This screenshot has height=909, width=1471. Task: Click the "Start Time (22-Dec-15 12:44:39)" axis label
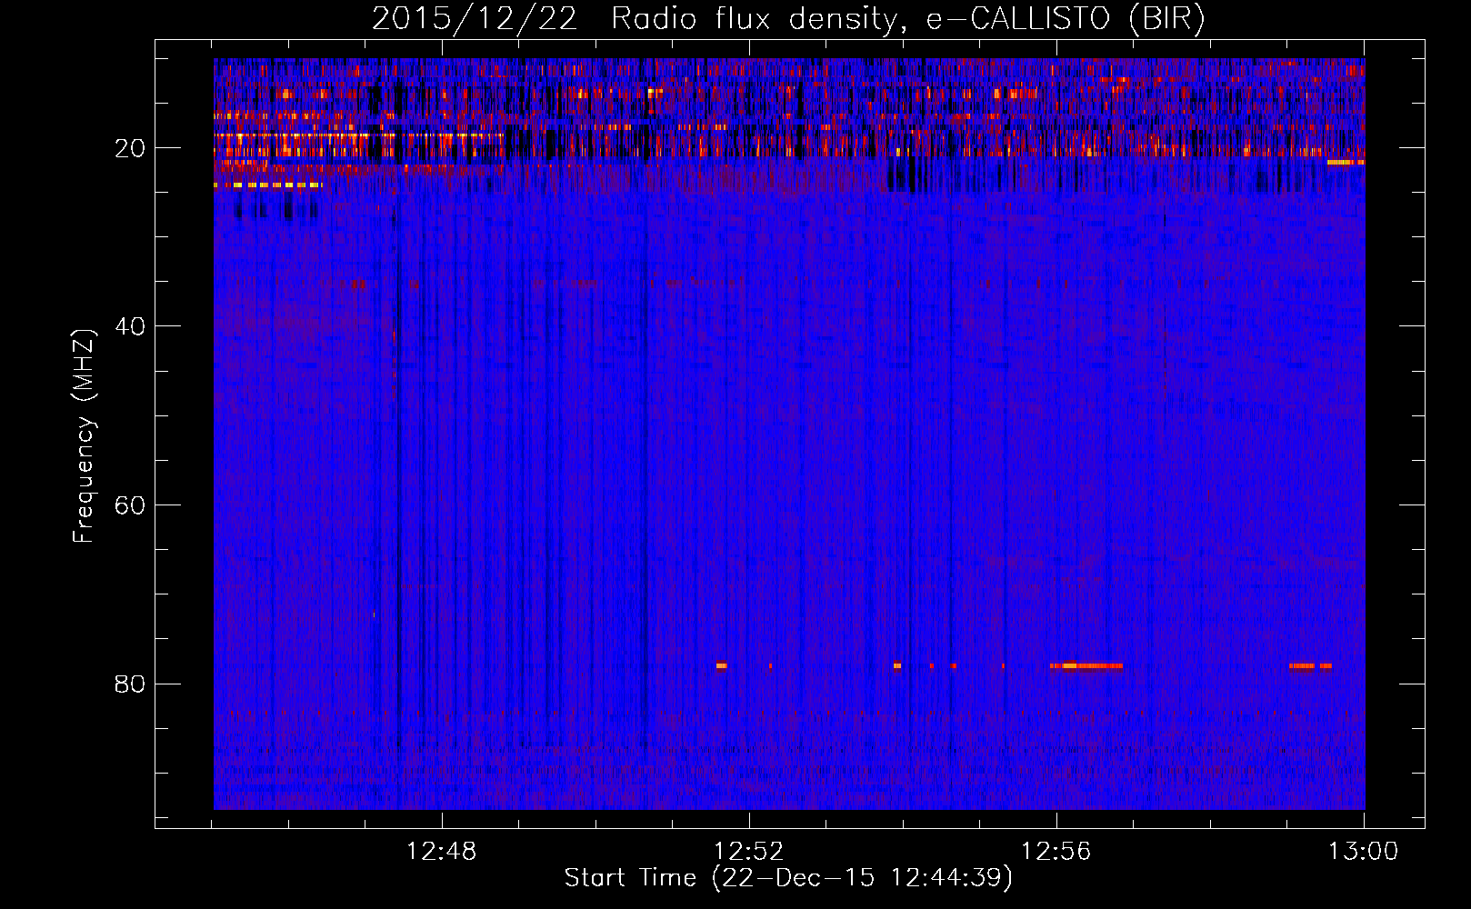[788, 878]
